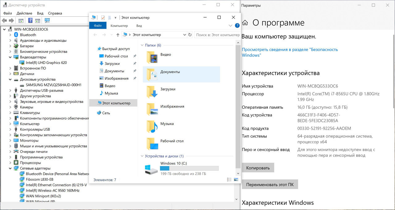
Task: Click the Копировать button
Action: pyautogui.click(x=258, y=168)
